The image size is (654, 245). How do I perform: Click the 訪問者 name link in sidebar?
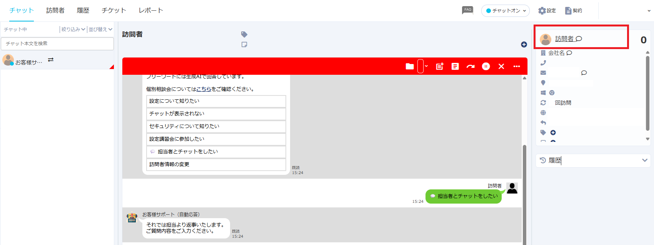(x=564, y=39)
